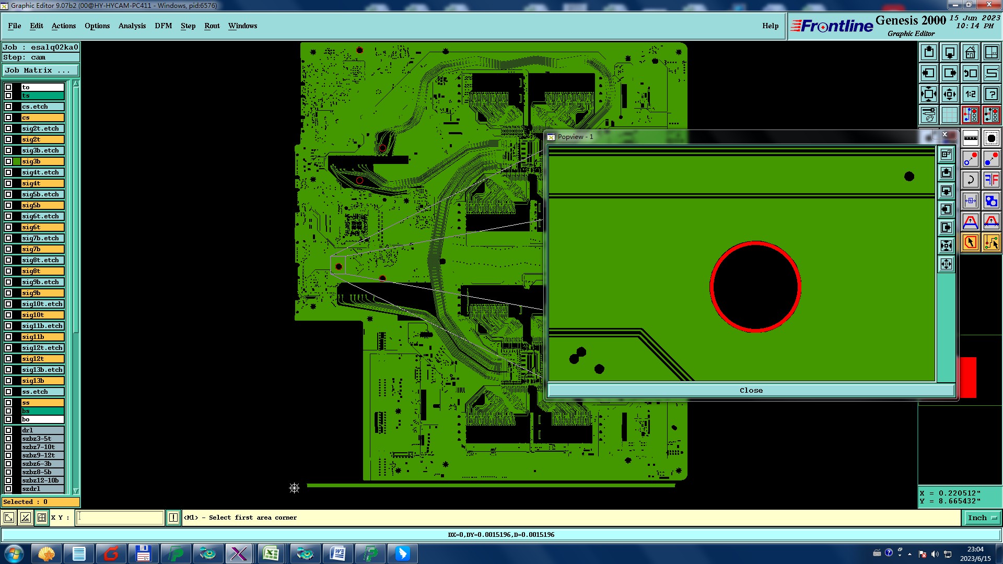Click the rotate arrow tool icon
This screenshot has height=564, width=1003.
(970, 180)
